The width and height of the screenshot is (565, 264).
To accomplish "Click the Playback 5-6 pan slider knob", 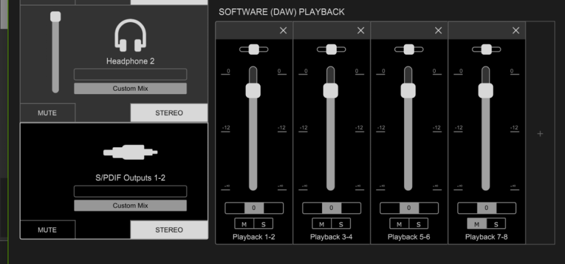I will point(409,50).
